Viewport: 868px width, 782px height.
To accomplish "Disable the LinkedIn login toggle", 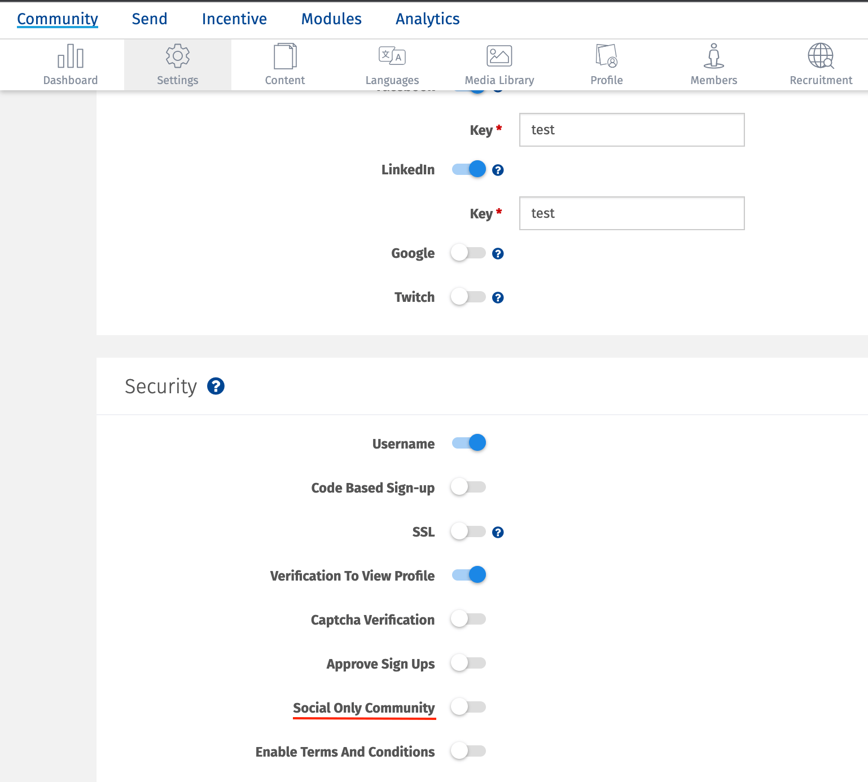I will click(x=468, y=169).
